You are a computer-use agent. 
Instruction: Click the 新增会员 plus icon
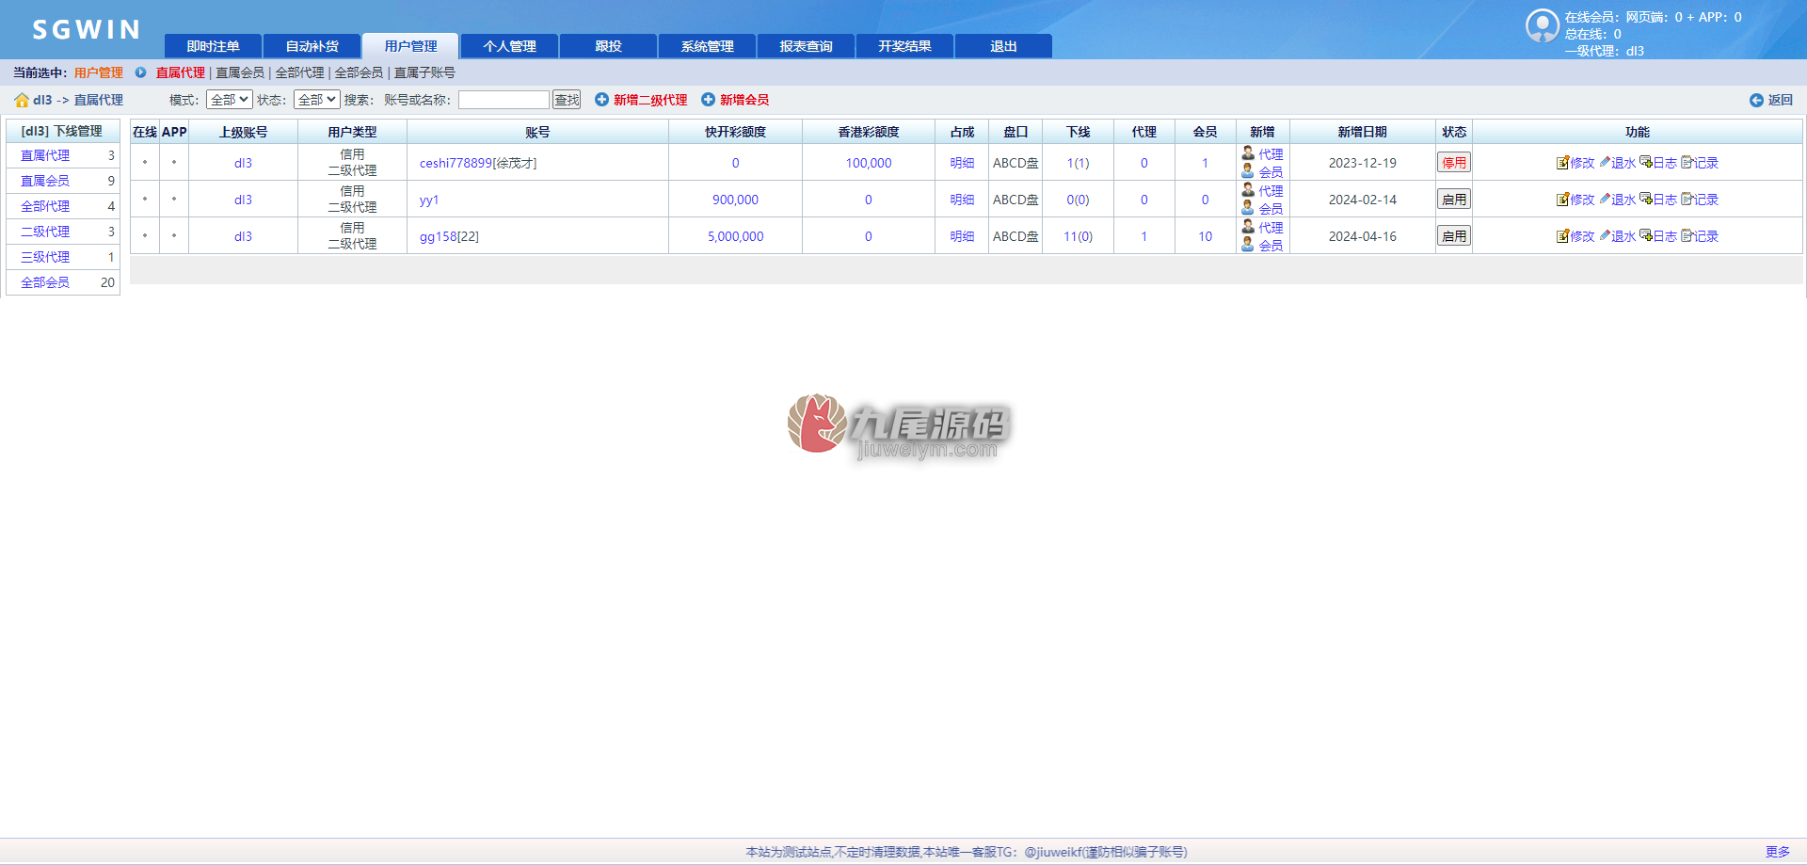(708, 100)
